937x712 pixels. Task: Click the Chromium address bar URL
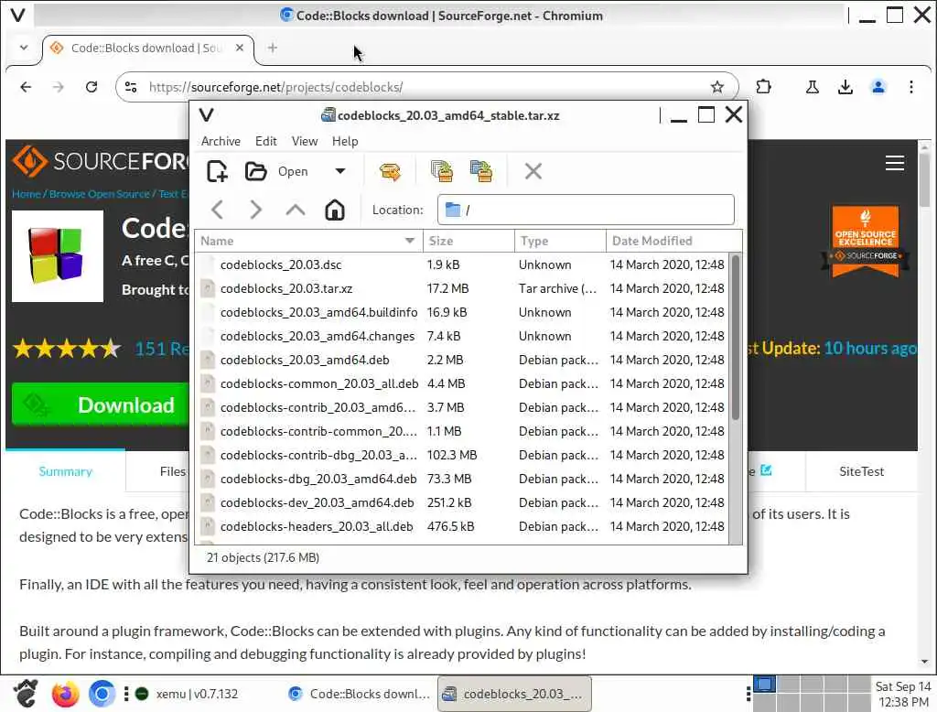(x=276, y=87)
